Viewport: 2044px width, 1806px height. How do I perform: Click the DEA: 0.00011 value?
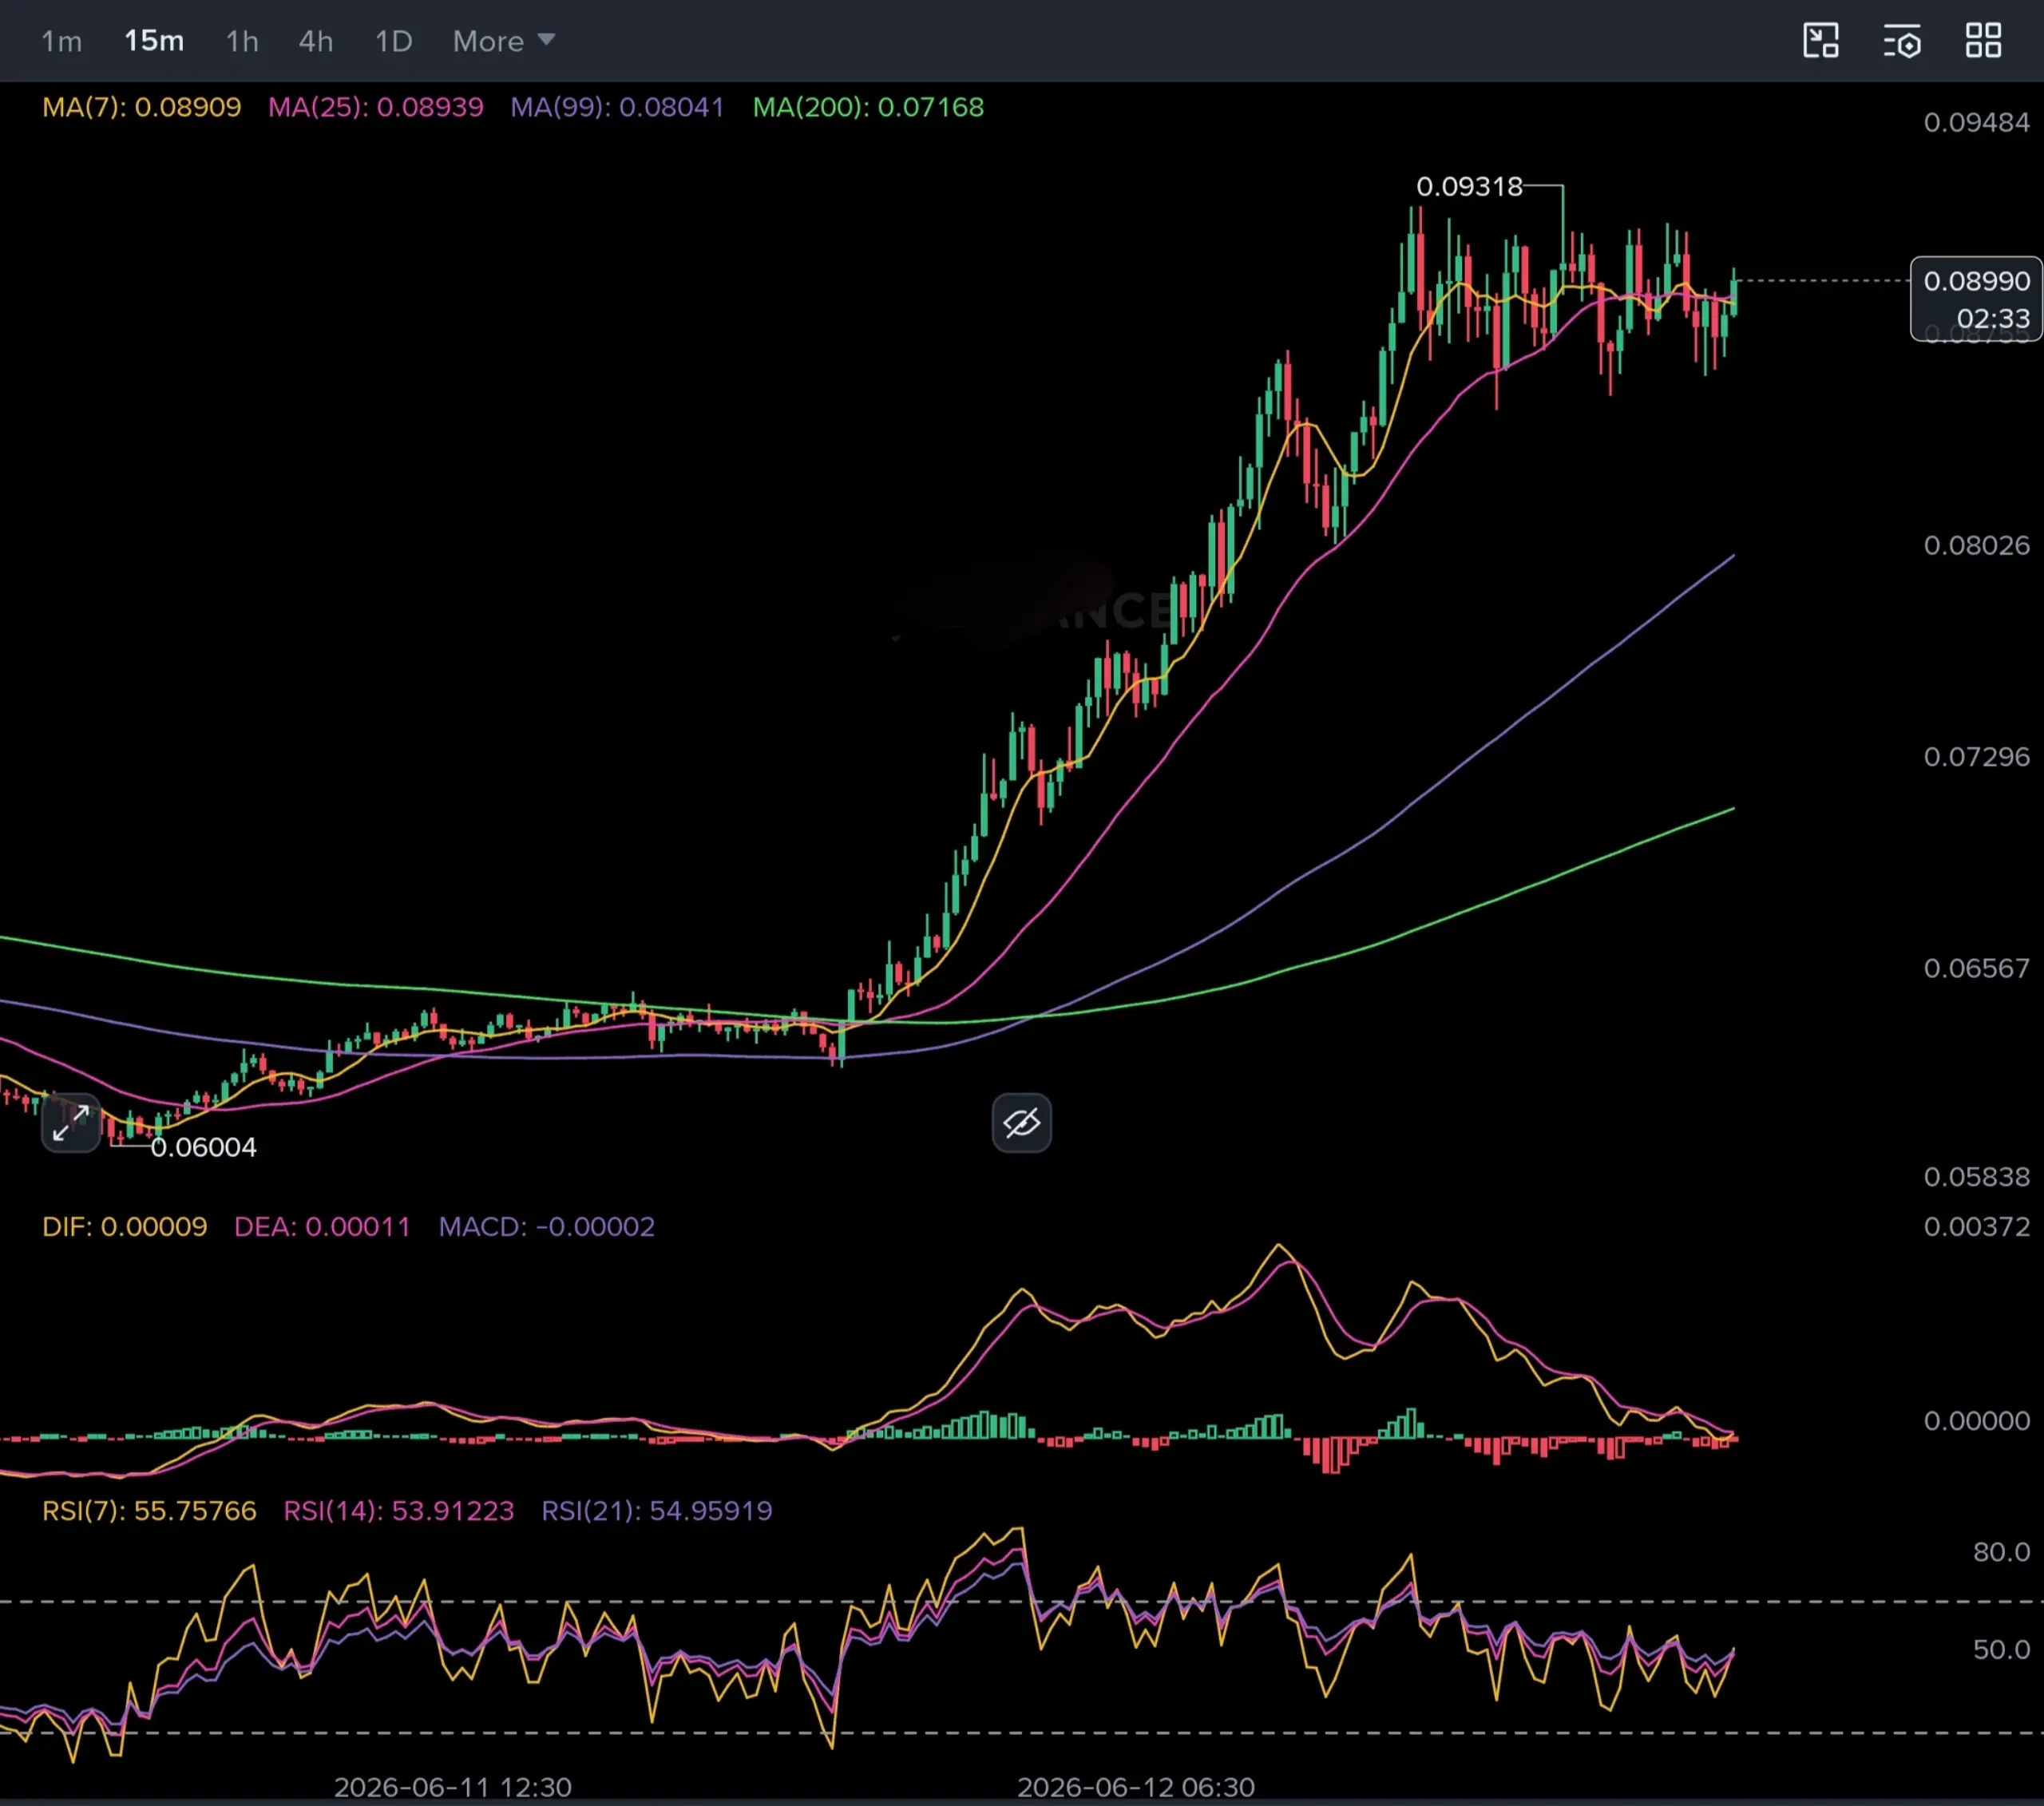click(x=322, y=1227)
